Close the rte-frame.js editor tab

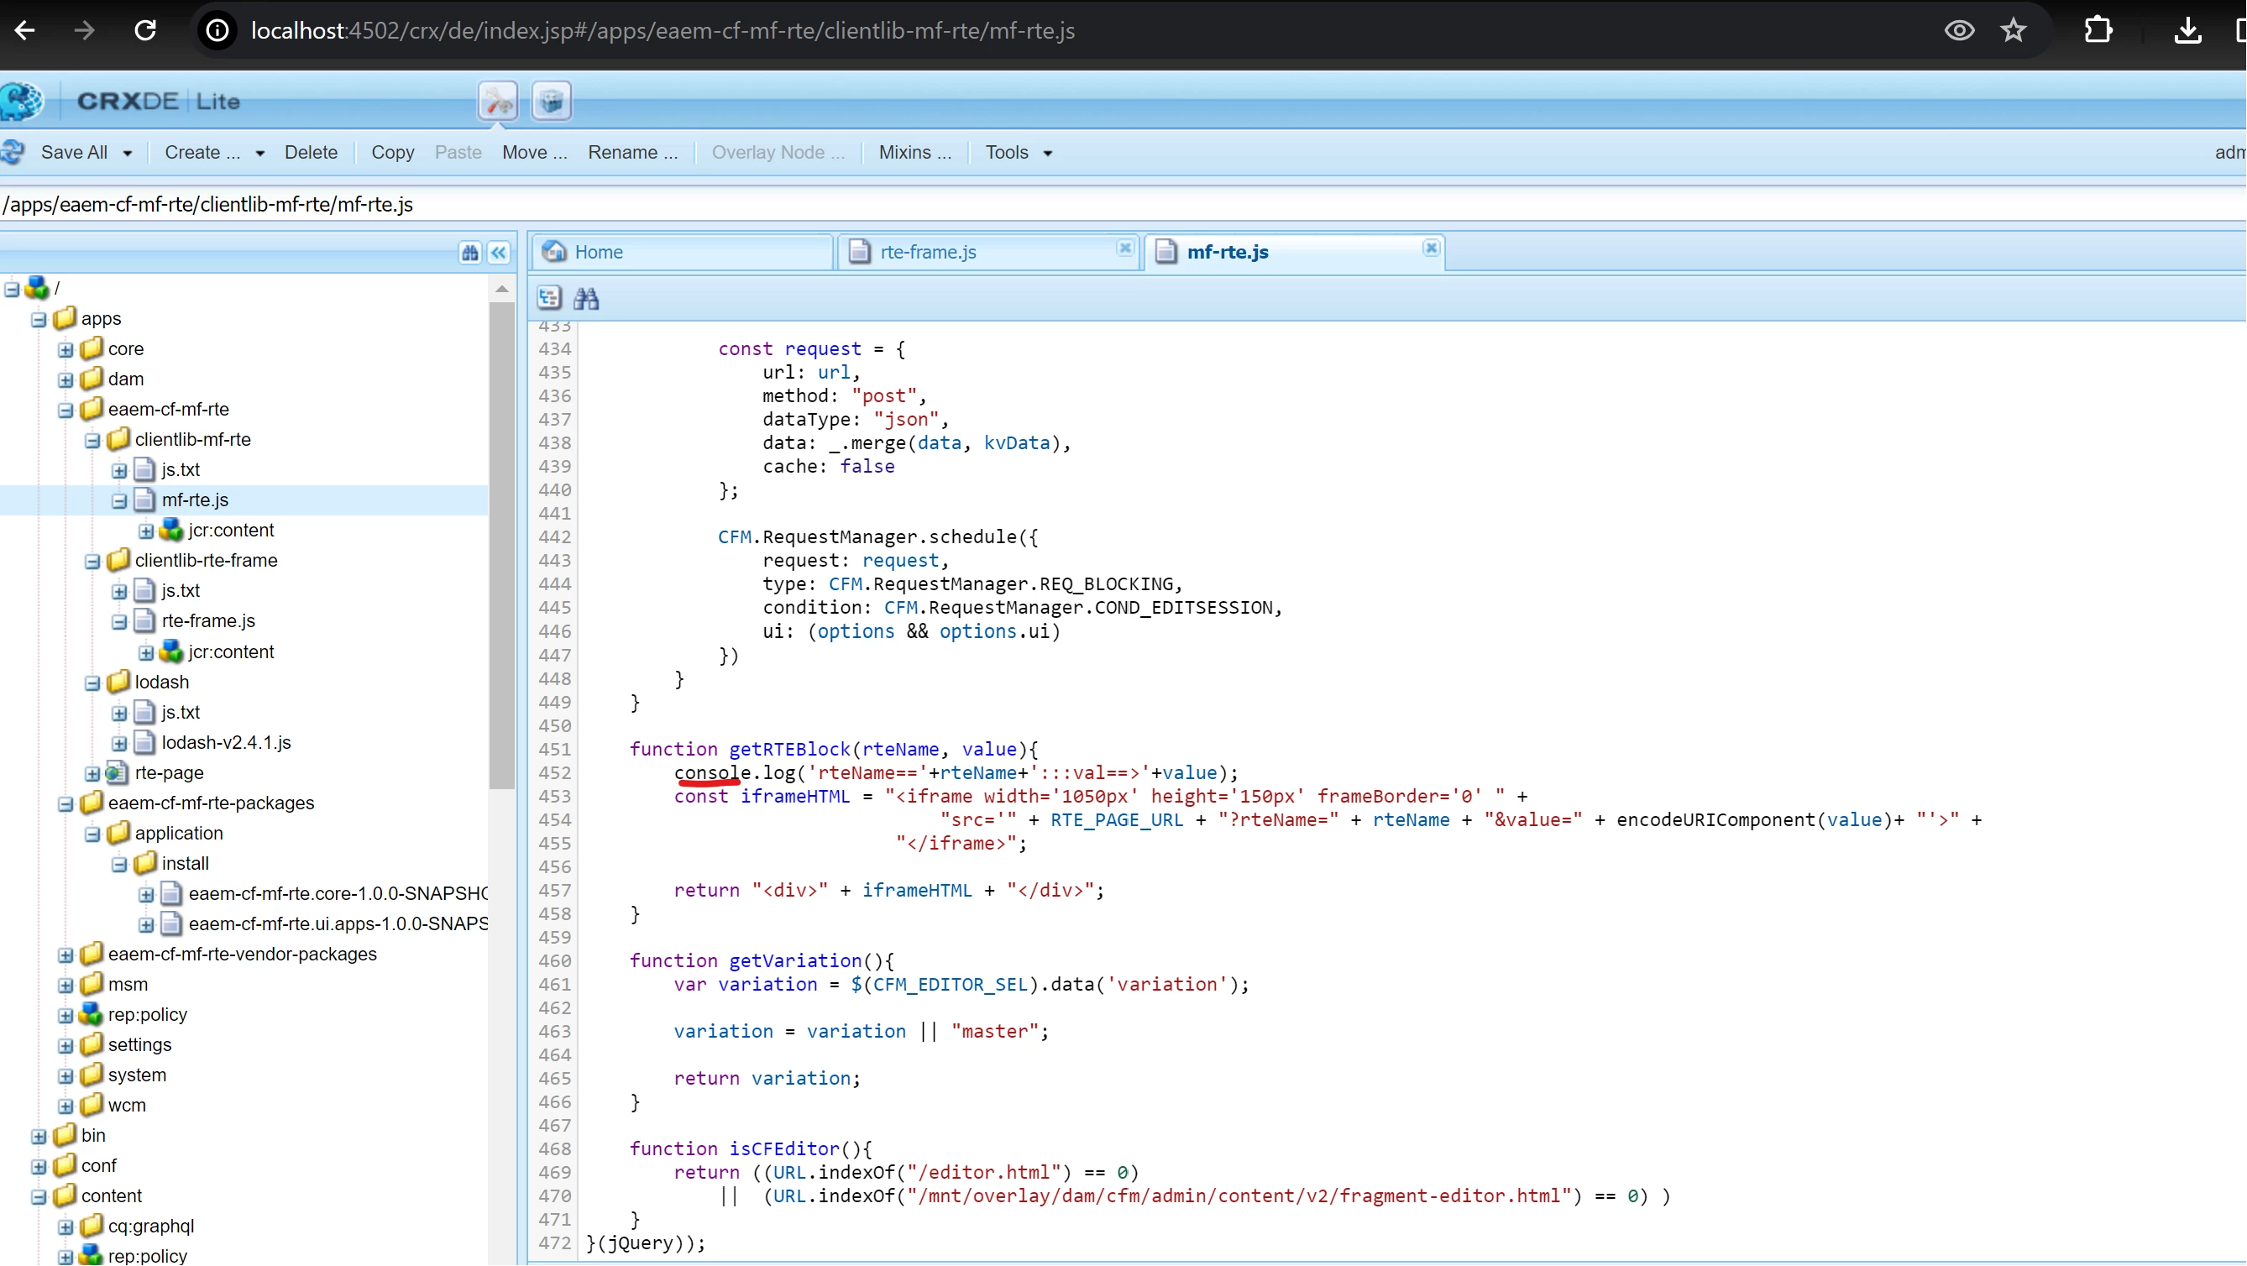[1125, 248]
